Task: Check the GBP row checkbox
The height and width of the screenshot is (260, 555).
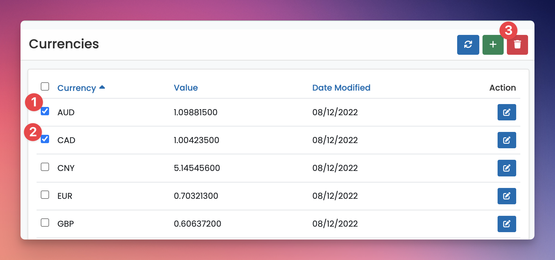Action: coord(45,223)
